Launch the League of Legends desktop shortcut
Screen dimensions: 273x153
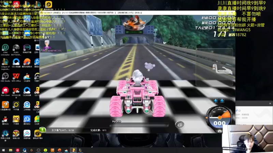[5, 64]
